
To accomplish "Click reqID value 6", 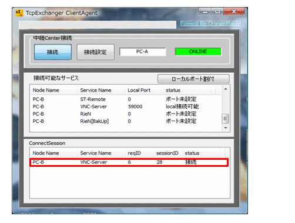I will (129, 162).
